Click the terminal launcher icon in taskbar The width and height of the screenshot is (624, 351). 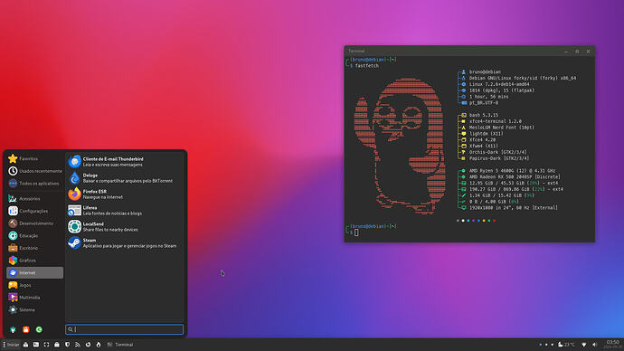[x=36, y=345]
